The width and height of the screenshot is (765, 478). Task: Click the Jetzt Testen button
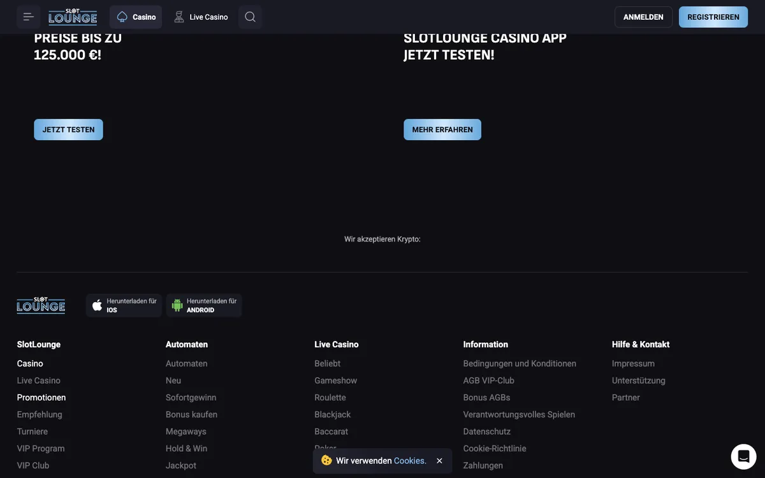(x=68, y=129)
